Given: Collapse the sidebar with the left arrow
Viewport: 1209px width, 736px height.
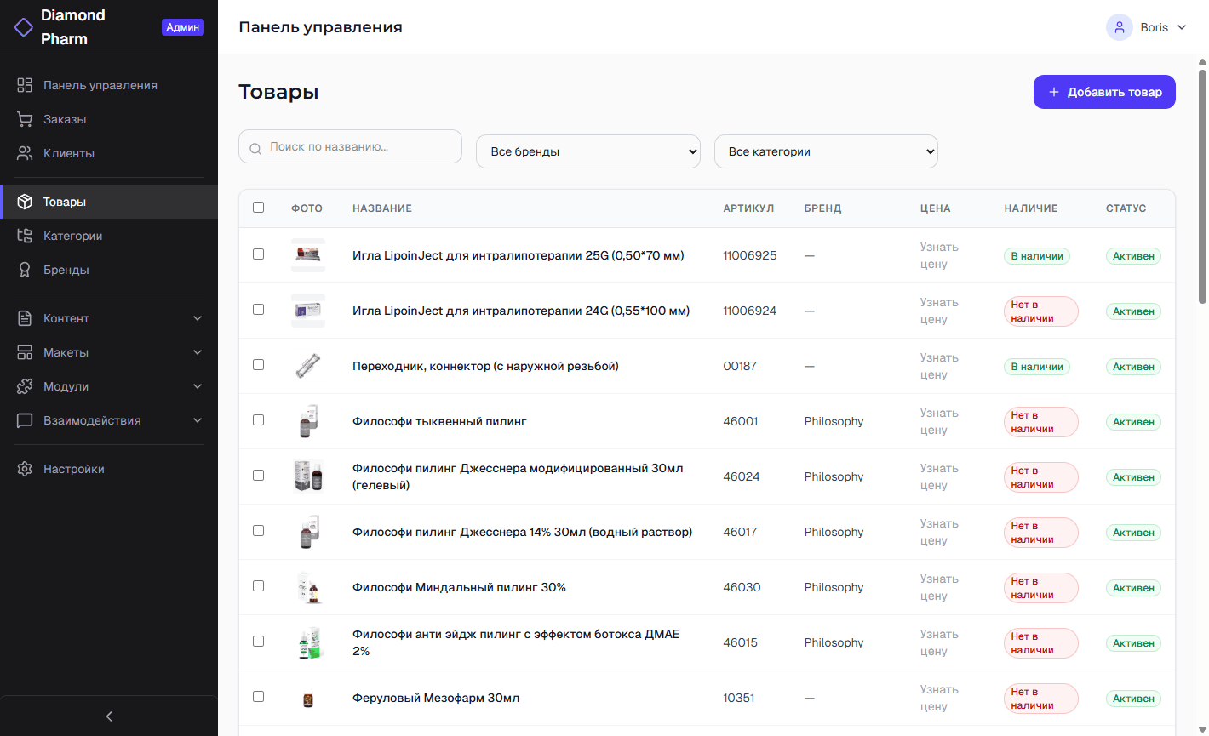Looking at the screenshot, I should [x=109, y=716].
